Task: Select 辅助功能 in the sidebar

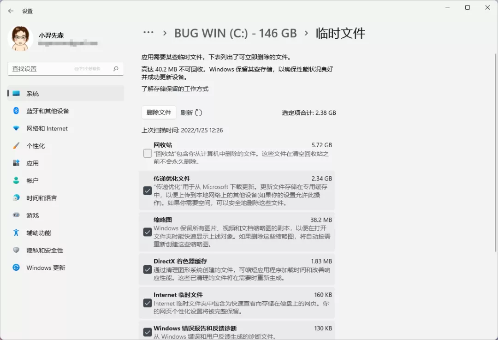Action: point(36,233)
